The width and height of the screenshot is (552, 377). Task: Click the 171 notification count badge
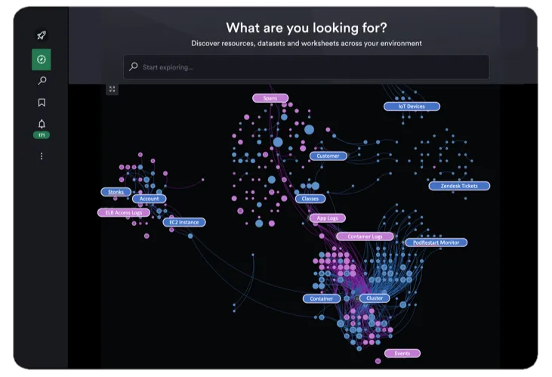[42, 135]
